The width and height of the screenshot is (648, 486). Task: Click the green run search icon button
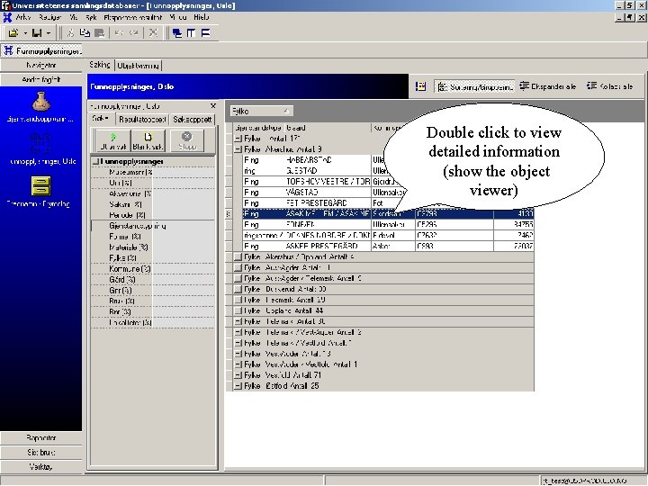(x=113, y=140)
